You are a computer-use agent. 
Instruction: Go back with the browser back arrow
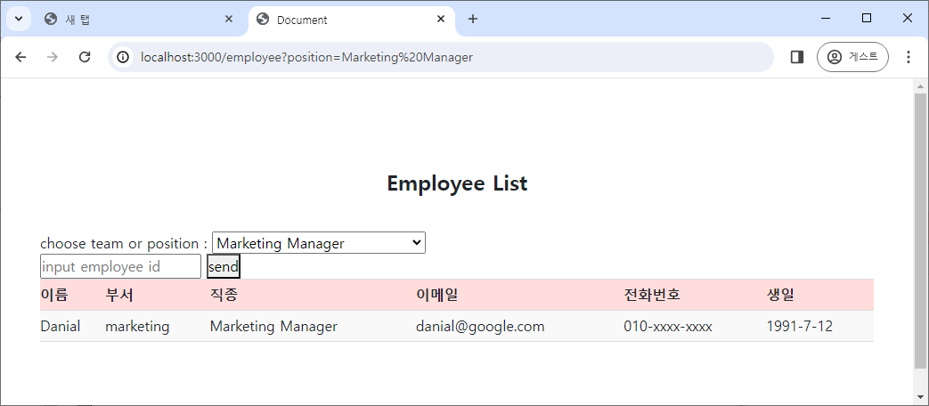click(x=20, y=57)
